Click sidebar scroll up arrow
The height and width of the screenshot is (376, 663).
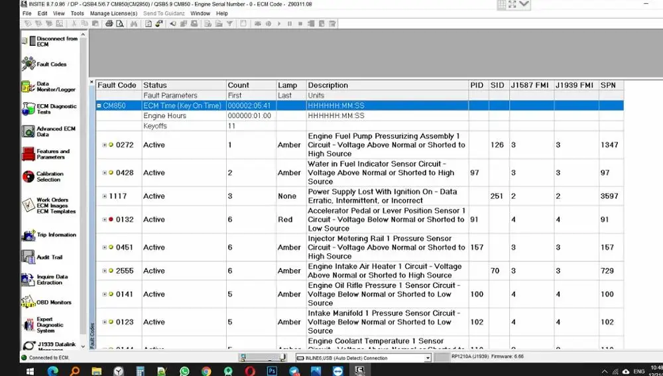[83, 34]
